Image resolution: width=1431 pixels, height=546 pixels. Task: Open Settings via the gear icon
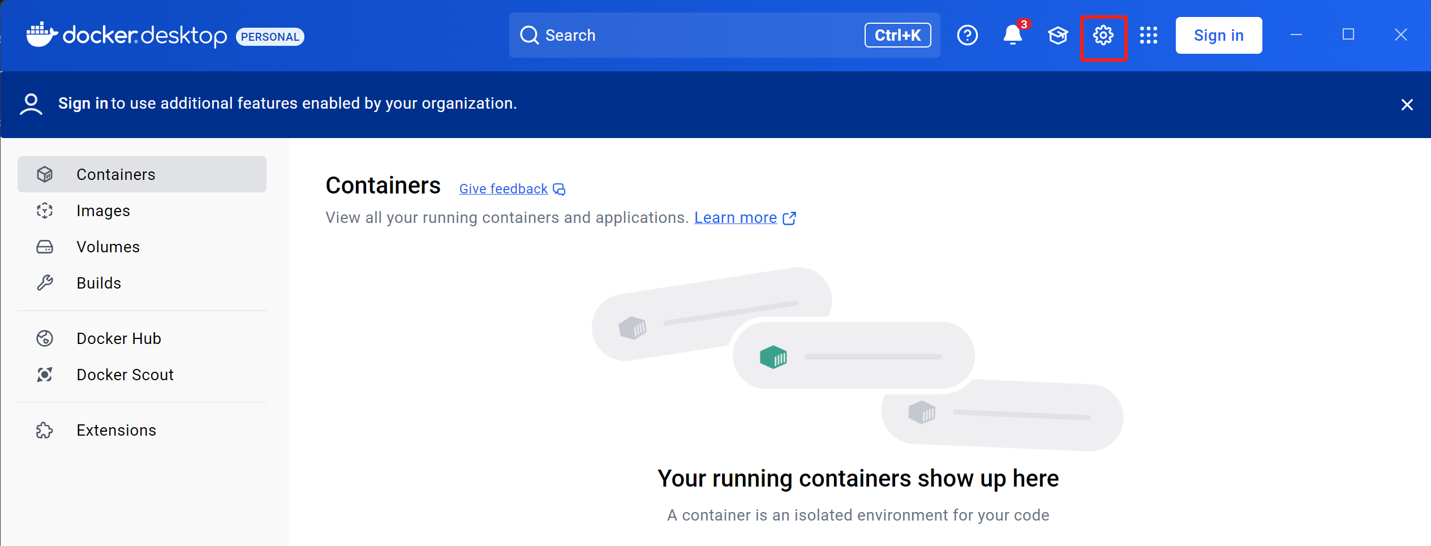tap(1103, 36)
